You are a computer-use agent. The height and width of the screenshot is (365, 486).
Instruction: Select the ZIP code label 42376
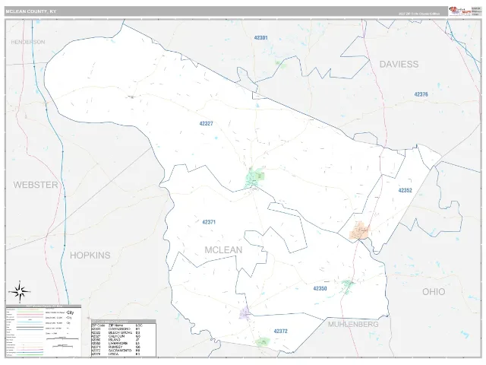pyautogui.click(x=421, y=94)
